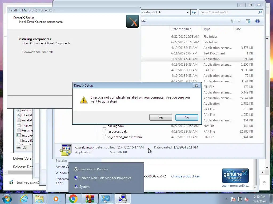Screen dimensions: 273x204
Task: Click genuine Microsoft software badge
Action: pyautogui.click(x=235, y=176)
